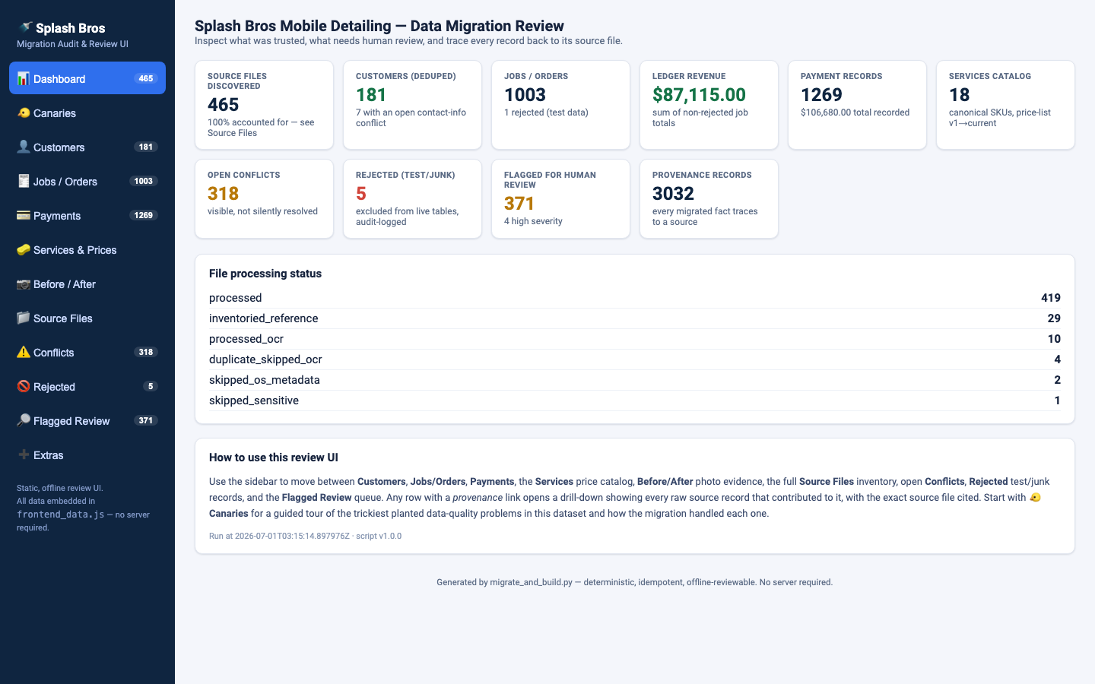Click the Payments credit card icon
Image resolution: width=1095 pixels, height=684 pixels.
point(24,215)
